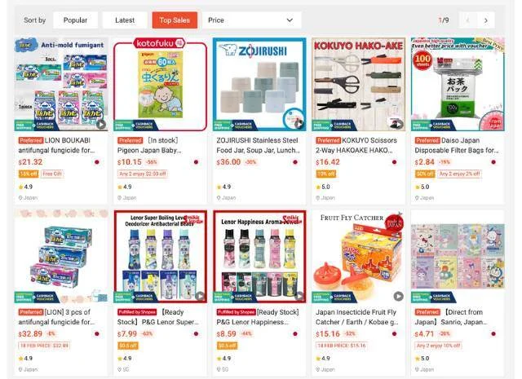This screenshot has height=379, width=522.
Task: Play video on Lenor Super Boiling image
Action: 200,296
